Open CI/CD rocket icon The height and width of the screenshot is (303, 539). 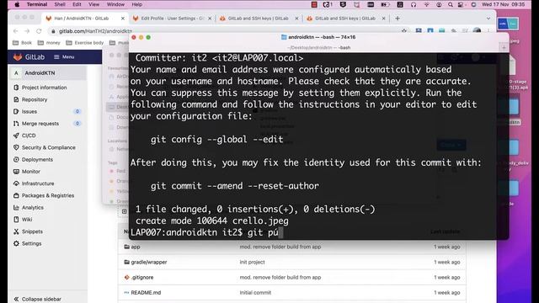(x=16, y=136)
